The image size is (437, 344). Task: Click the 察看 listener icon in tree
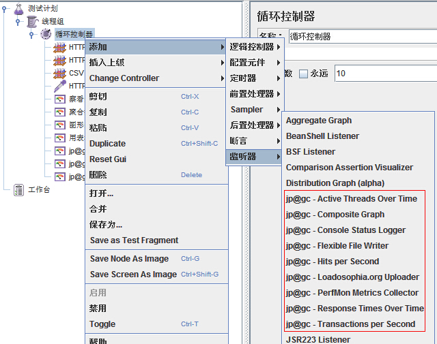(x=59, y=99)
